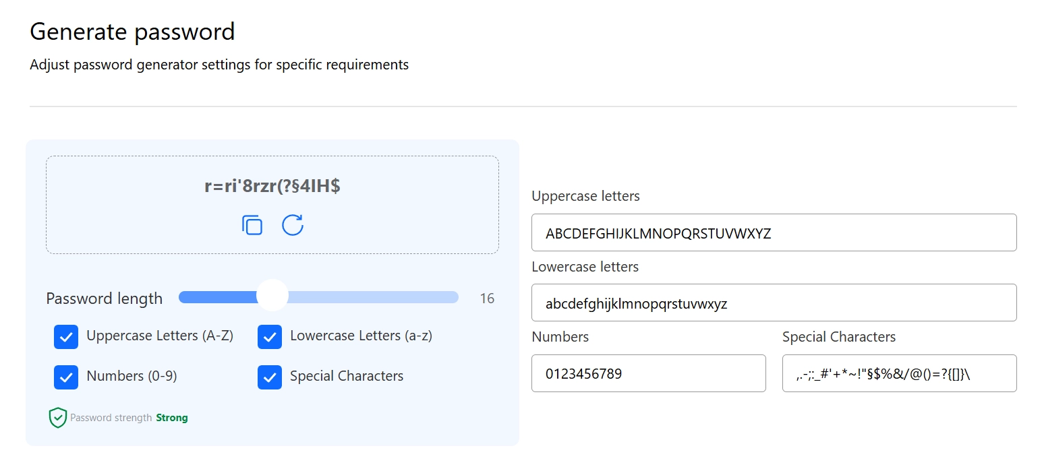Click the Generate password heading

[x=132, y=32]
